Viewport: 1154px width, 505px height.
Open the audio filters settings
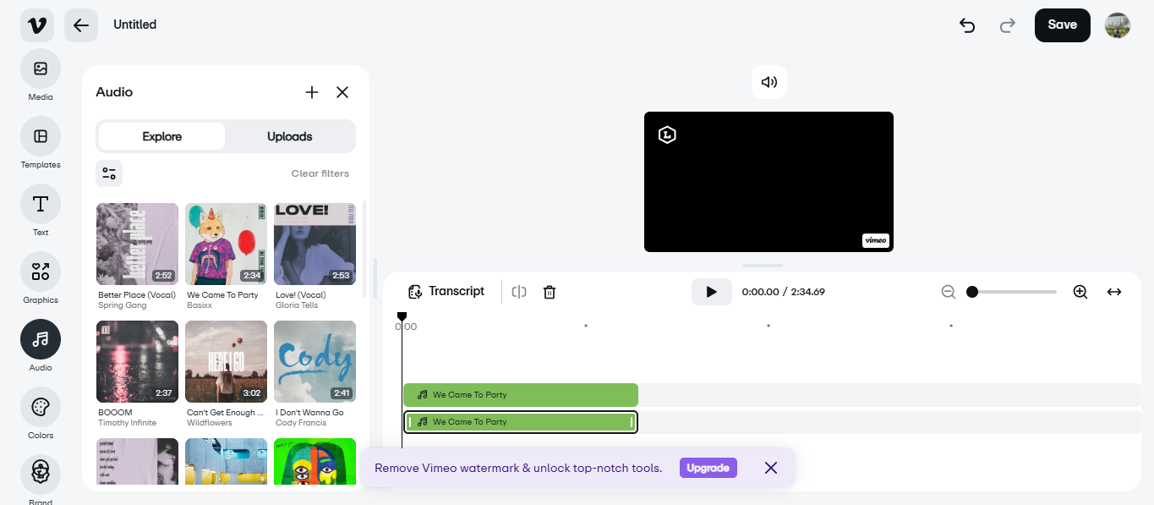[109, 173]
